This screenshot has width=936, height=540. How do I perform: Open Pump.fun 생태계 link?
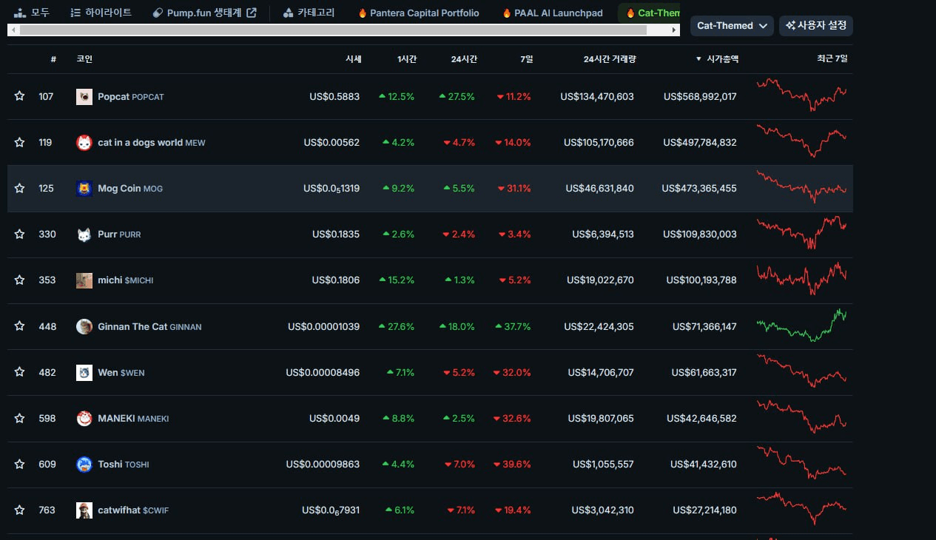click(204, 13)
